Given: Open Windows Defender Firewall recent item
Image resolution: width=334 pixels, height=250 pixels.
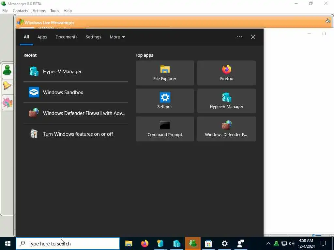Looking at the screenshot, I should (76, 113).
